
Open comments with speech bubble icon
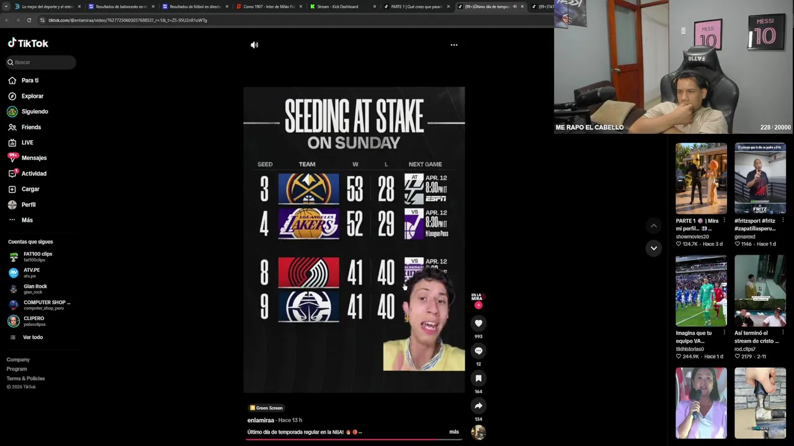478,351
